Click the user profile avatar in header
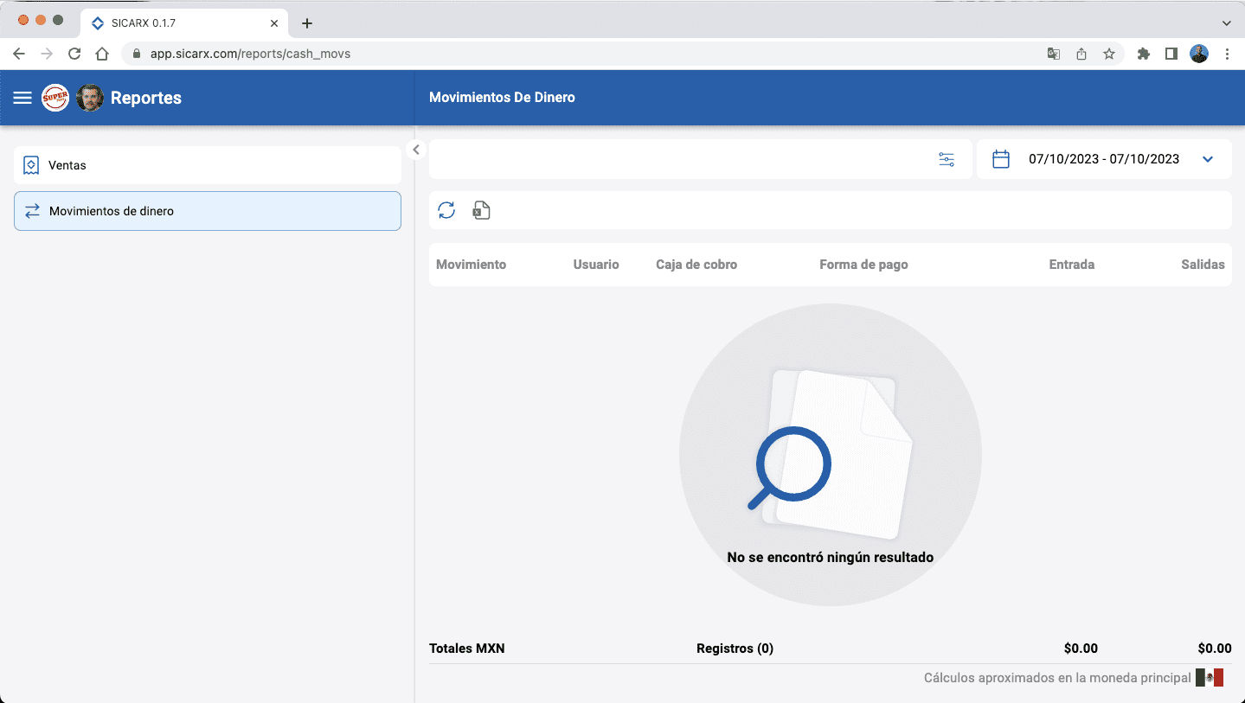This screenshot has height=703, width=1245. click(90, 98)
